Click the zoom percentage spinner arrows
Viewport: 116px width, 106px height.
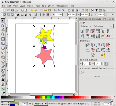(x=111, y=104)
